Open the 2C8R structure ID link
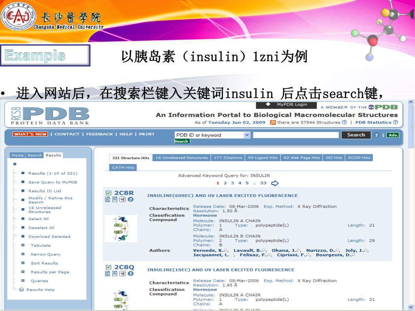415x311 pixels. (x=124, y=193)
